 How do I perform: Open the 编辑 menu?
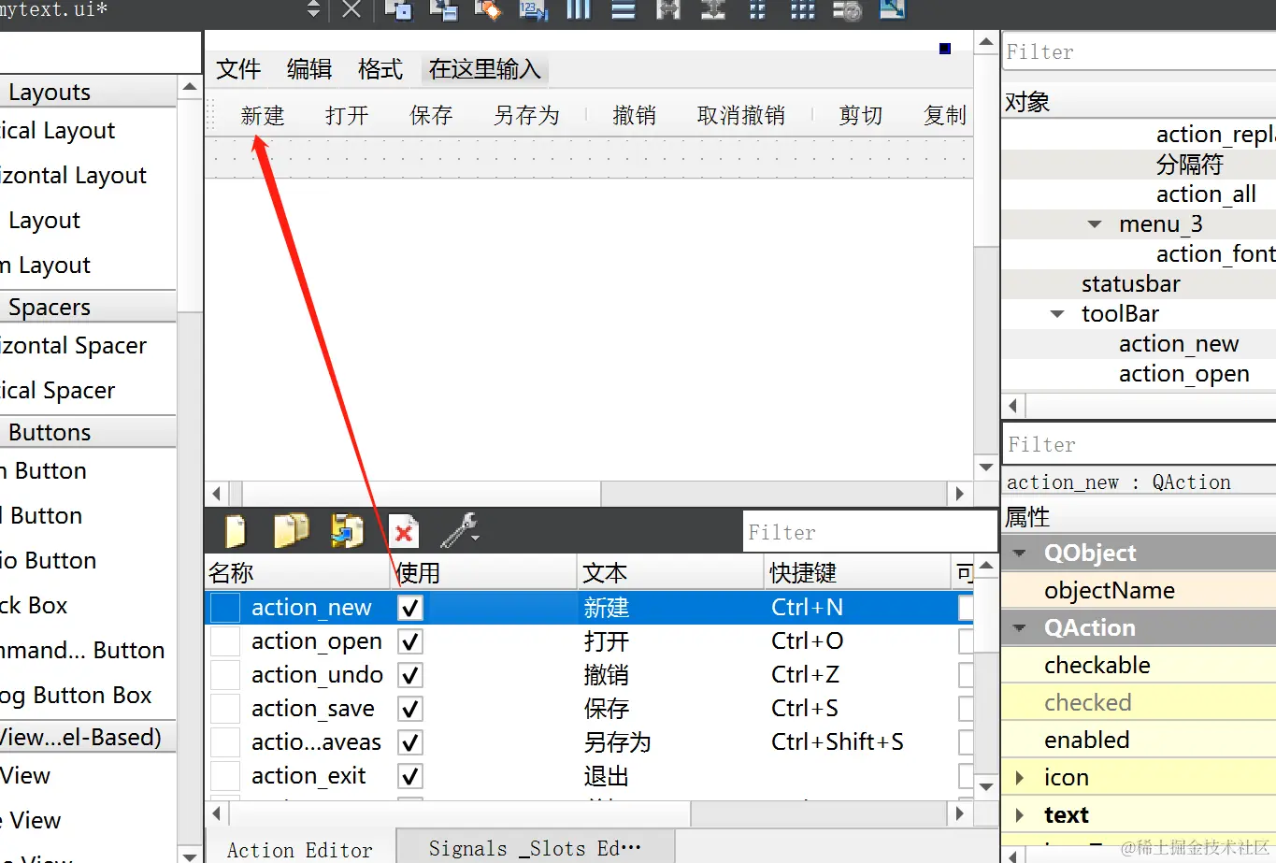pyautogui.click(x=309, y=69)
